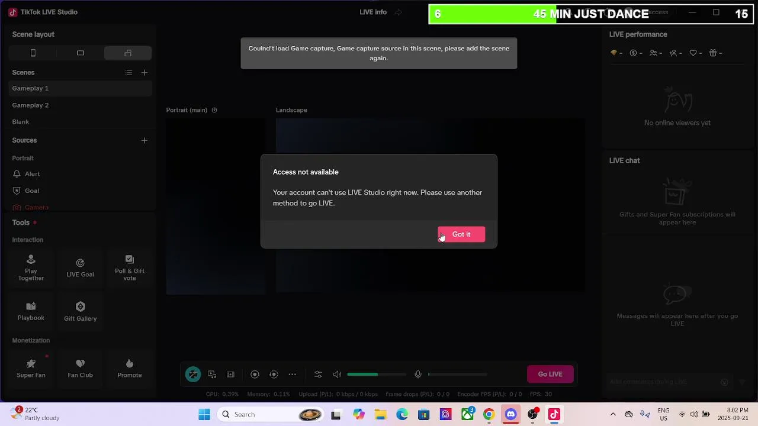Image resolution: width=758 pixels, height=426 pixels.
Task: Open the Gift Gallery tool
Action: point(80,311)
